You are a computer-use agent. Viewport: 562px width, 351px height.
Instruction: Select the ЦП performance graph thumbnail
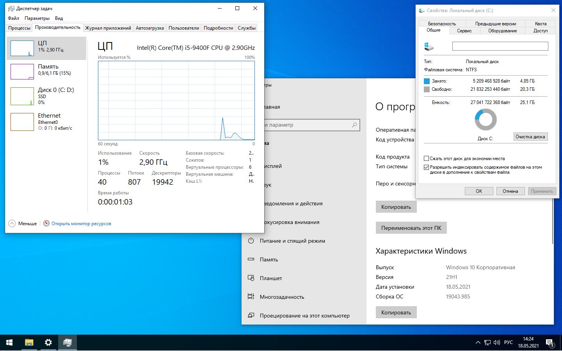coord(22,48)
